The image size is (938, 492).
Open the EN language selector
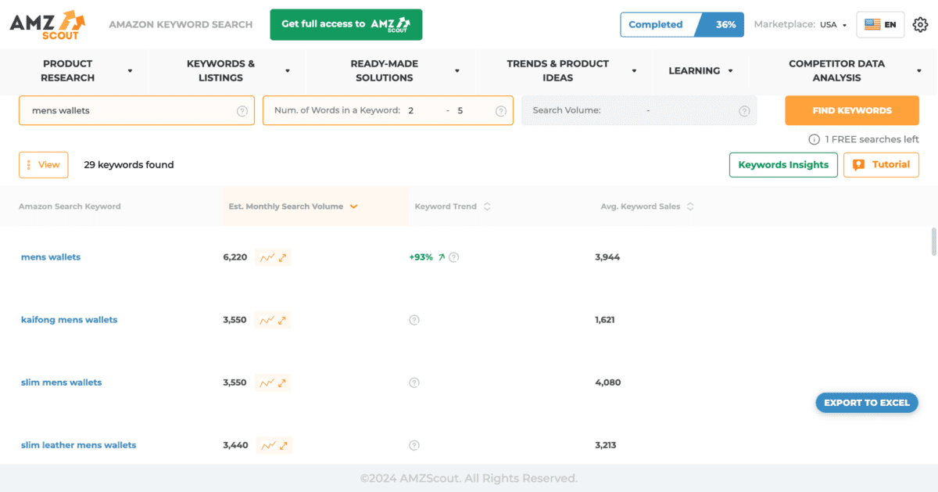pos(880,25)
